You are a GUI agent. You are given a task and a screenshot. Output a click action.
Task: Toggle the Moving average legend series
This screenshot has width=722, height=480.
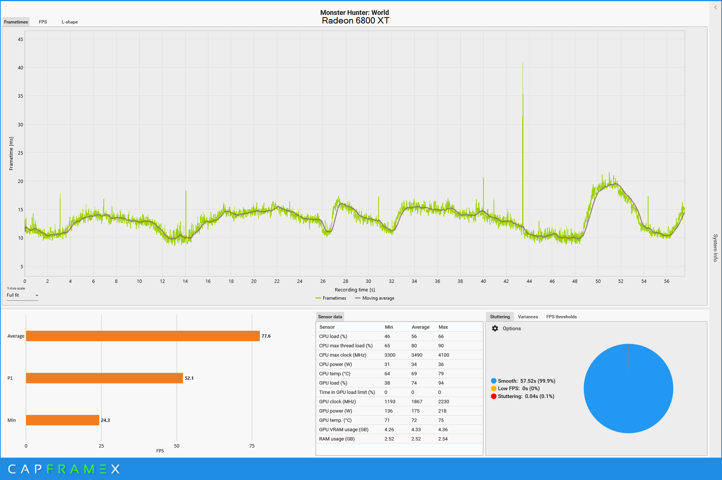pyautogui.click(x=374, y=298)
